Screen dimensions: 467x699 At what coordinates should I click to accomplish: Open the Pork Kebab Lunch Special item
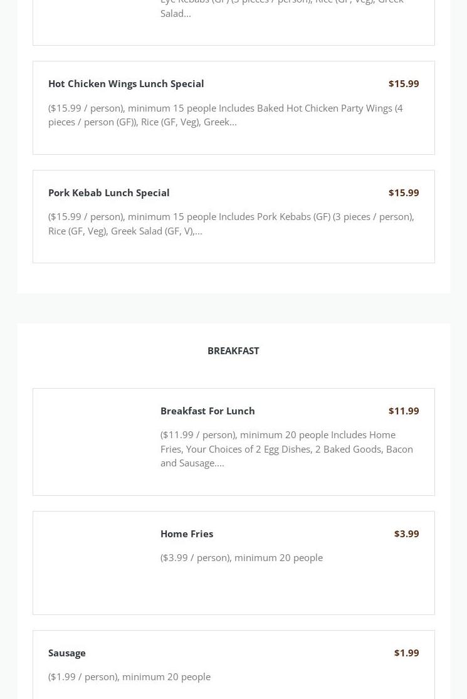108,192
